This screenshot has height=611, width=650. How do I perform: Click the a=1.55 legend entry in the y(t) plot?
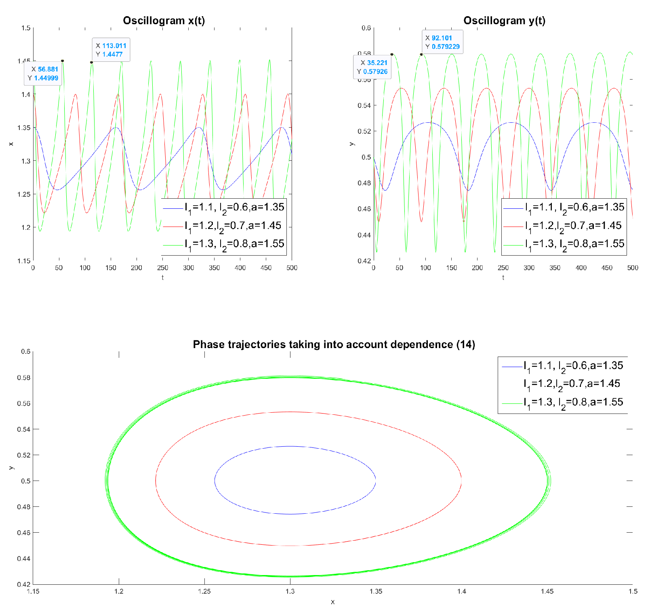point(574,244)
